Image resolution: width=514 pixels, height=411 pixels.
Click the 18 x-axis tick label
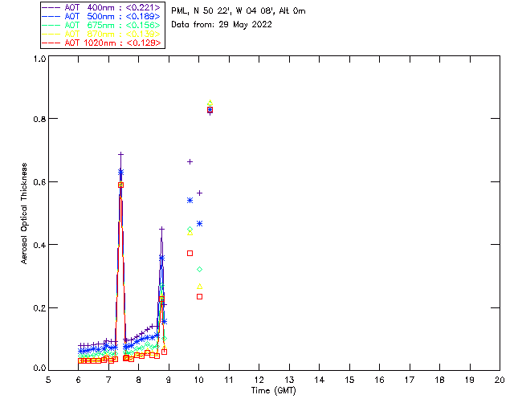pos(439,380)
